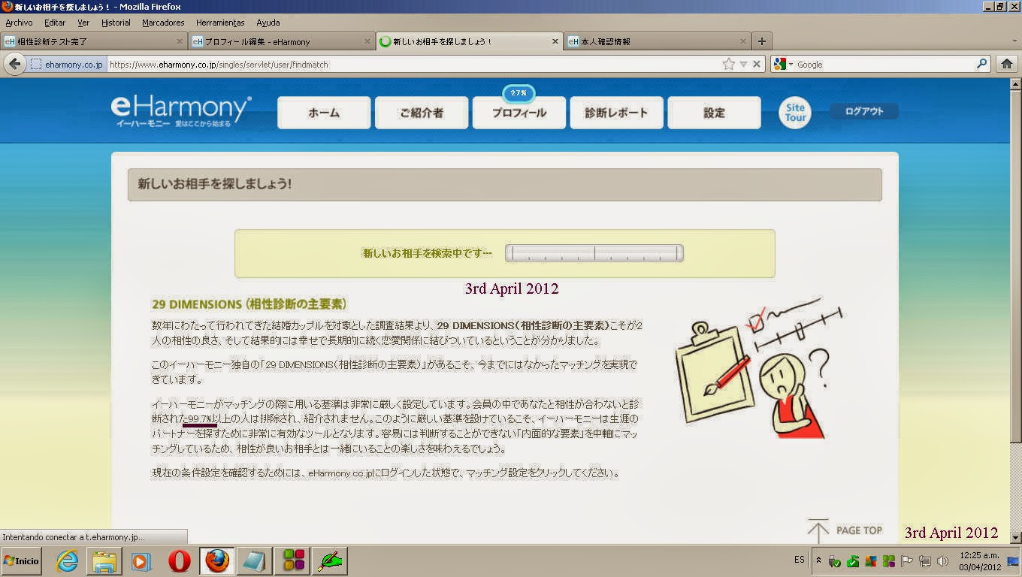The width and height of the screenshot is (1022, 577).
Task: Stop loading the page with the X icon
Action: click(757, 65)
